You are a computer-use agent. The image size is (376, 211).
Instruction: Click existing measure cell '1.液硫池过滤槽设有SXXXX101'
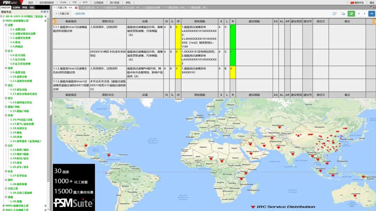coord(199,72)
